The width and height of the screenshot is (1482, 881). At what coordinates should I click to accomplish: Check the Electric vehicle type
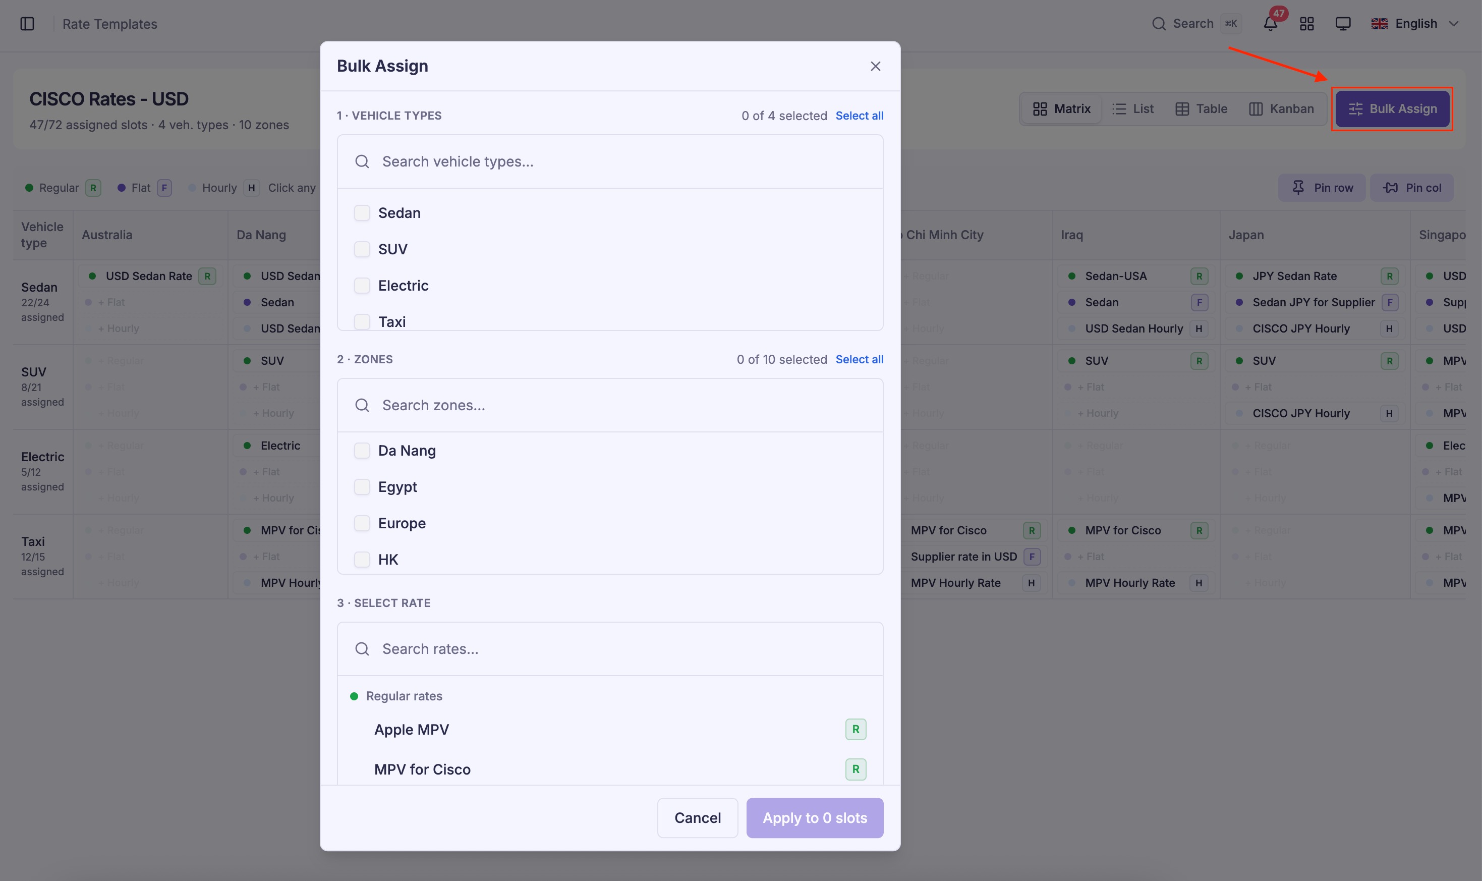tap(362, 286)
